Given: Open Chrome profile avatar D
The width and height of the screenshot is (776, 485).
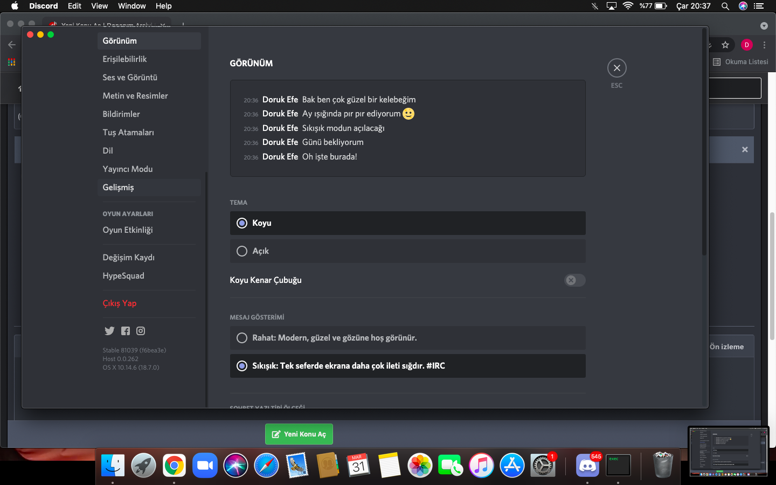Looking at the screenshot, I should point(747,45).
